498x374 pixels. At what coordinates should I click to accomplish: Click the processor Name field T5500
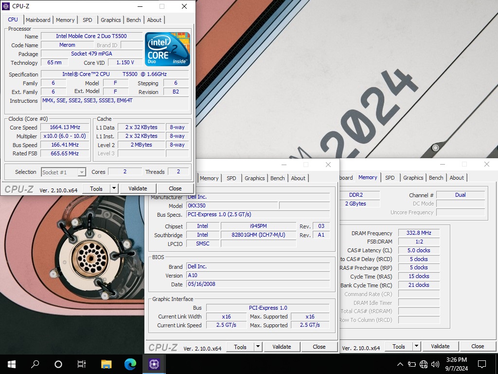pos(91,36)
